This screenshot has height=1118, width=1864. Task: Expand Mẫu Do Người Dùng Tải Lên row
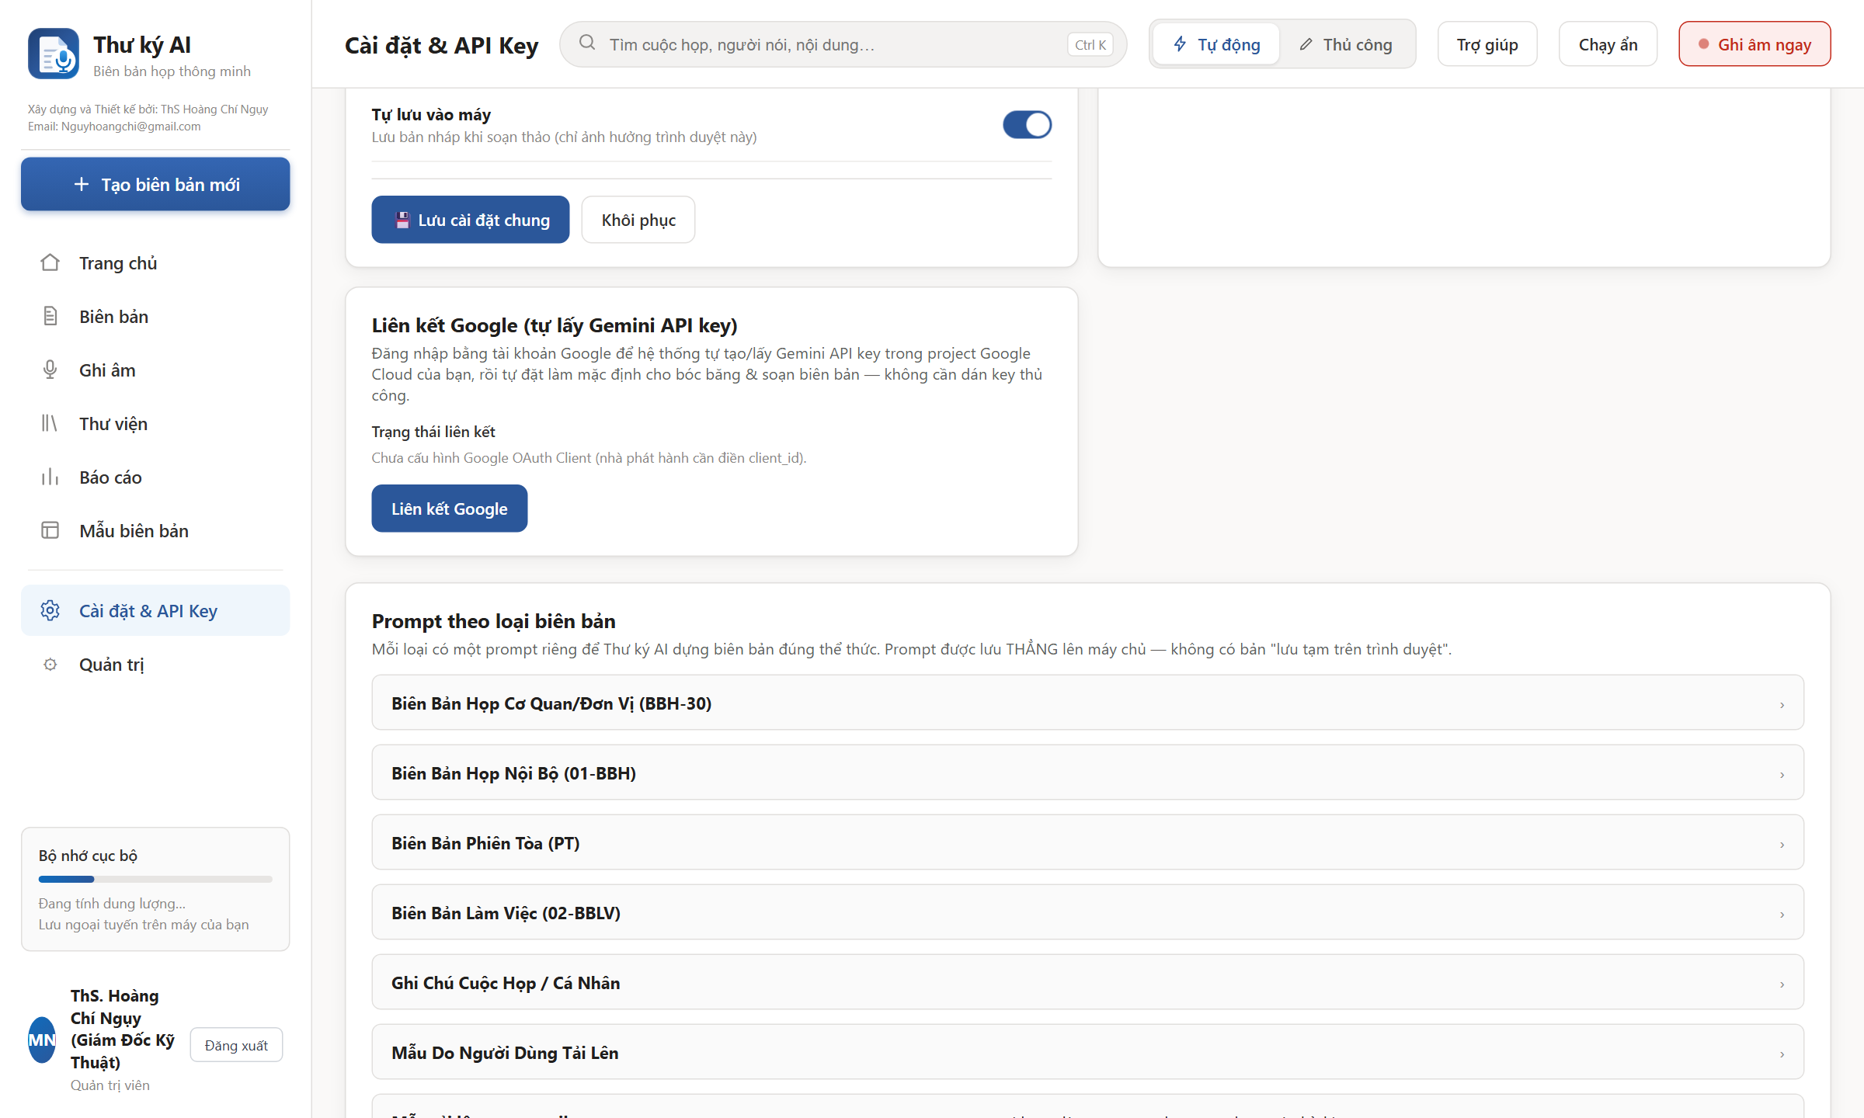(1087, 1052)
